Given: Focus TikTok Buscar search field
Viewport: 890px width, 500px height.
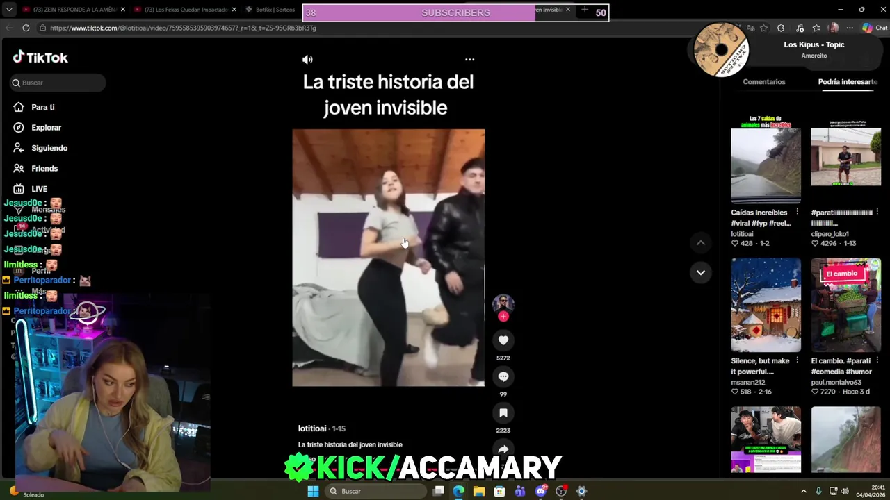Looking at the screenshot, I should [x=58, y=83].
